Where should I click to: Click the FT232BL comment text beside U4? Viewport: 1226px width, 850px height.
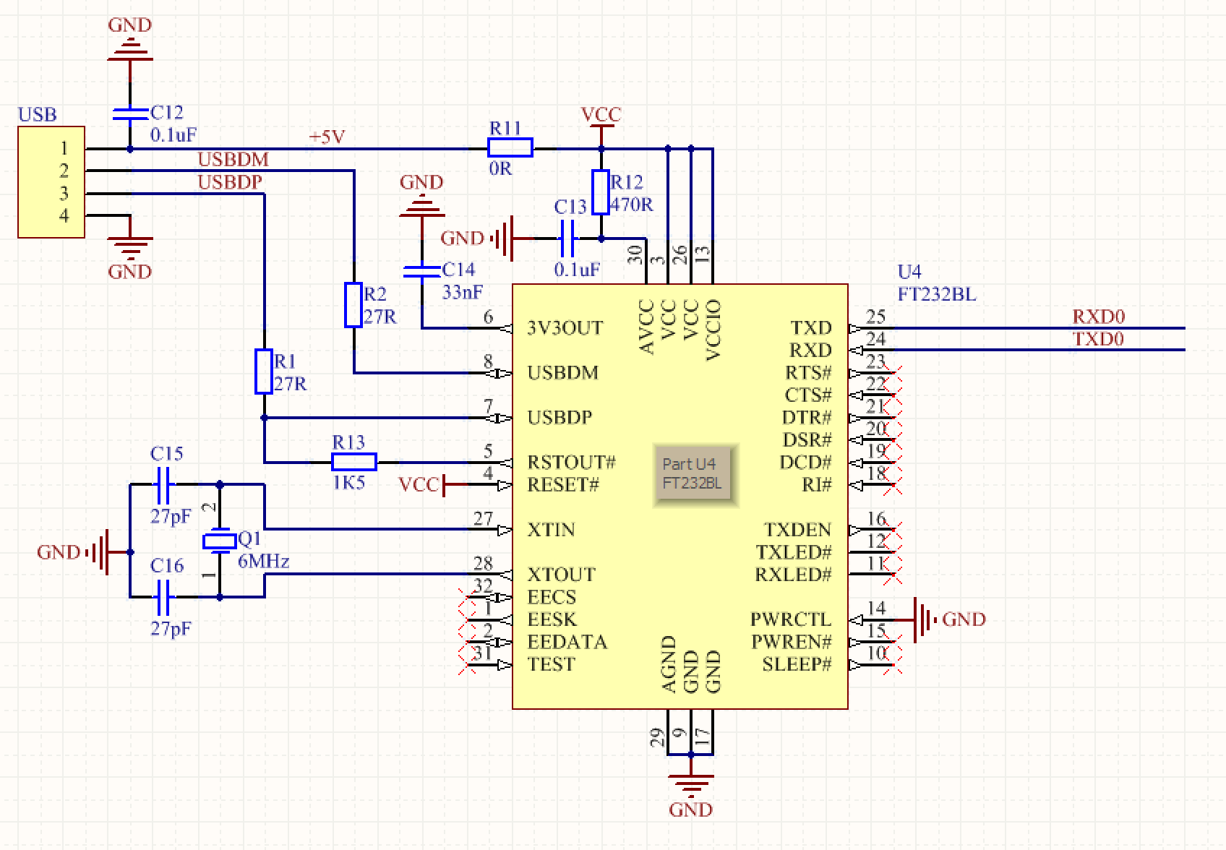click(x=936, y=294)
